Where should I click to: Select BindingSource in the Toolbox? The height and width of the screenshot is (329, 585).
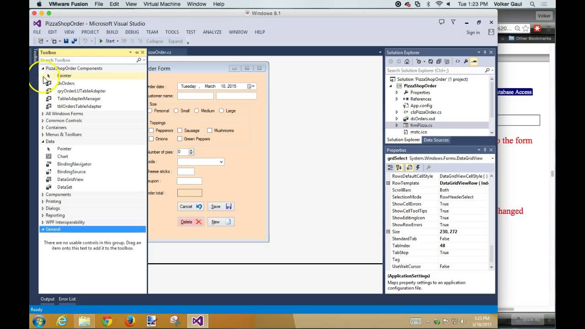tap(71, 172)
